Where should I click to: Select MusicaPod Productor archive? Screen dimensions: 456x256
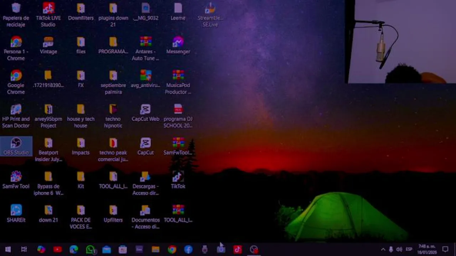coord(178,82)
